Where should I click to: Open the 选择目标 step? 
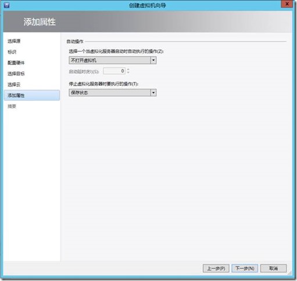[x=16, y=74]
